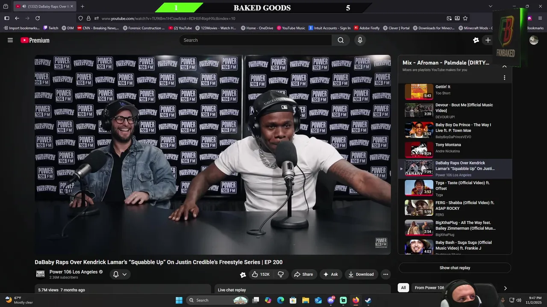This screenshot has width=547, height=307.
Task: Open Microsoft Edge from the taskbar
Action: coord(280,300)
